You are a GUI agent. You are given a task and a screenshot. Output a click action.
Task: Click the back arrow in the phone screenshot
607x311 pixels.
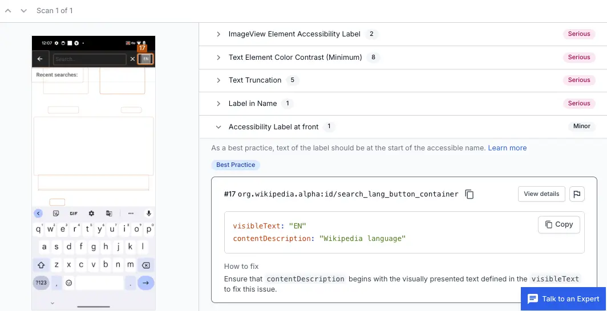[x=40, y=59]
